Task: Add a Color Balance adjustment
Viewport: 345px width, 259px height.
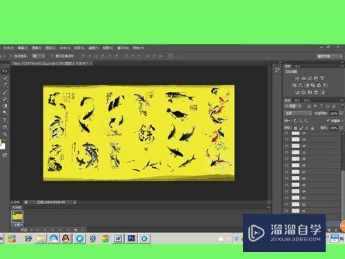Action: (x=300, y=86)
